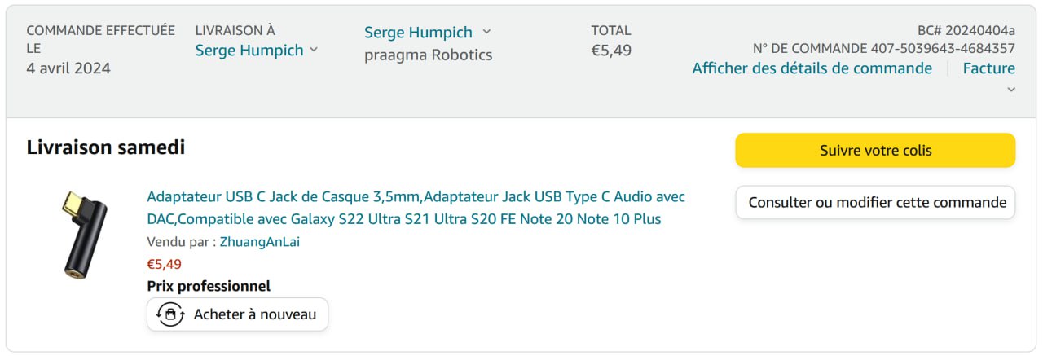
Task: Open chevron beside Serge Humpich above praagma Robotics
Action: (x=486, y=32)
